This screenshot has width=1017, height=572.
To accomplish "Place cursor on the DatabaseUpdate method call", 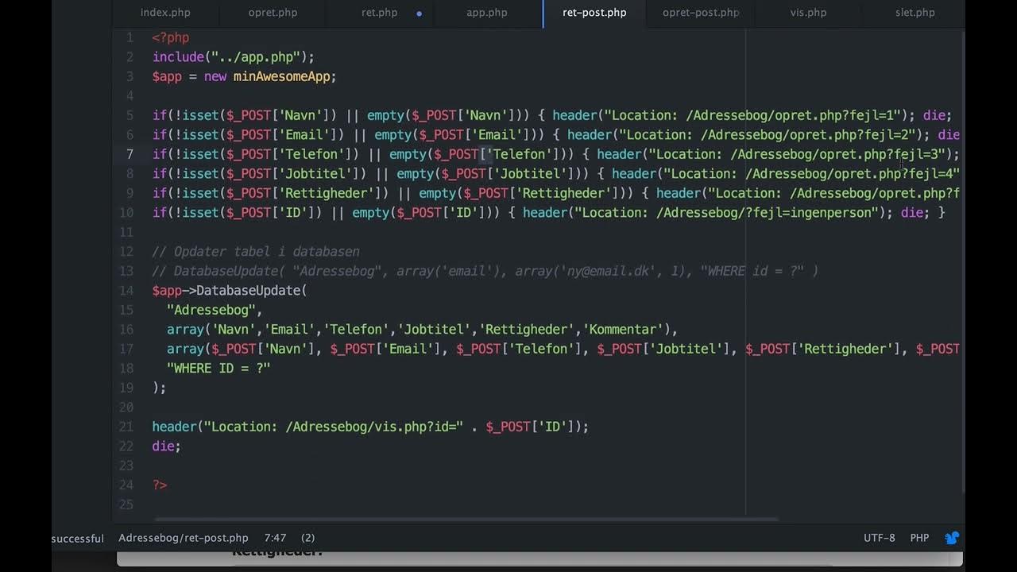I will click(248, 291).
